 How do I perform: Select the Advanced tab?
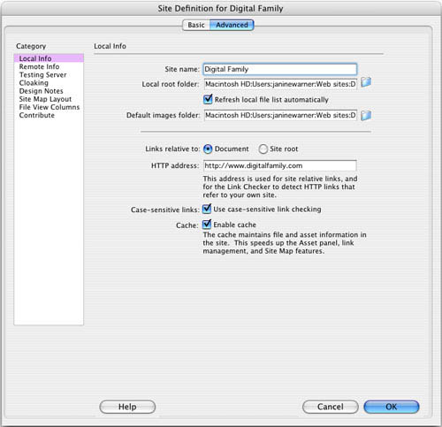232,25
